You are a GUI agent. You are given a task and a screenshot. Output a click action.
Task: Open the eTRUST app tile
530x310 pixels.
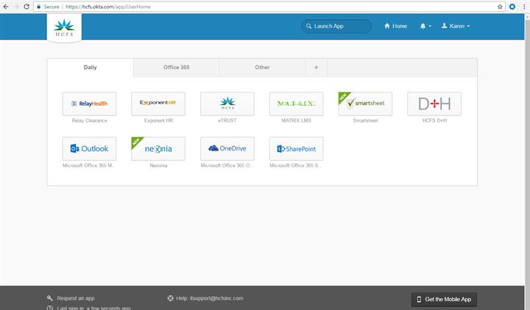227,104
